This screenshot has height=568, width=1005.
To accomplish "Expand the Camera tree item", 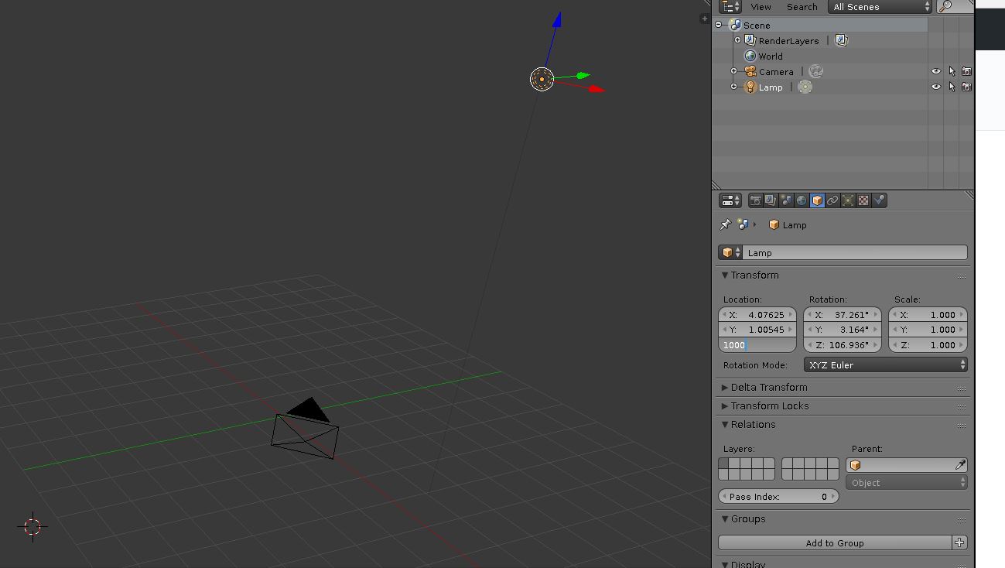I will (x=733, y=71).
